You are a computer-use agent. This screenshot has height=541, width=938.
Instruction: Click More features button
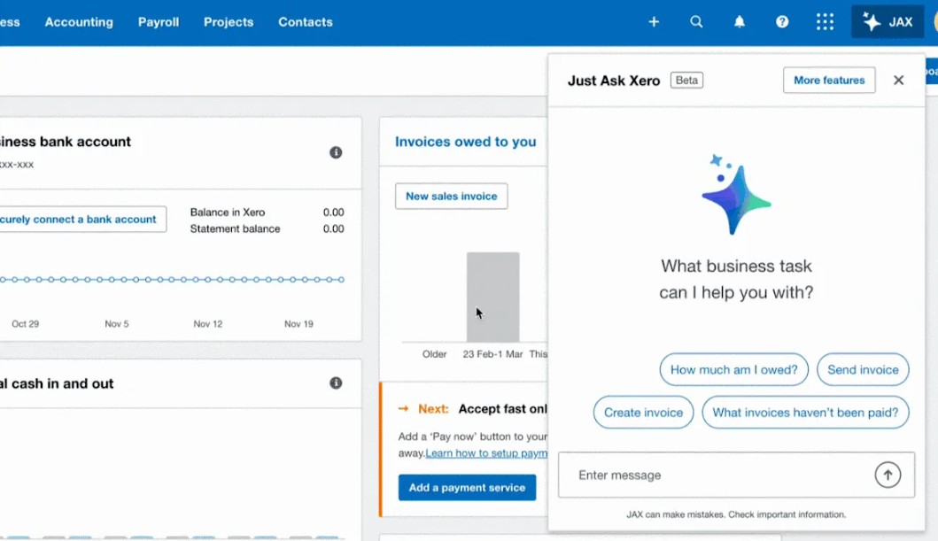[829, 80]
